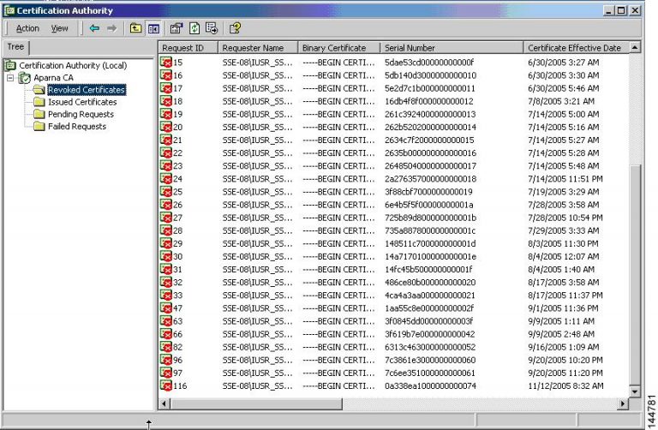658x430 pixels.
Task: Click the Export List toolbar icon
Action: tap(211, 28)
